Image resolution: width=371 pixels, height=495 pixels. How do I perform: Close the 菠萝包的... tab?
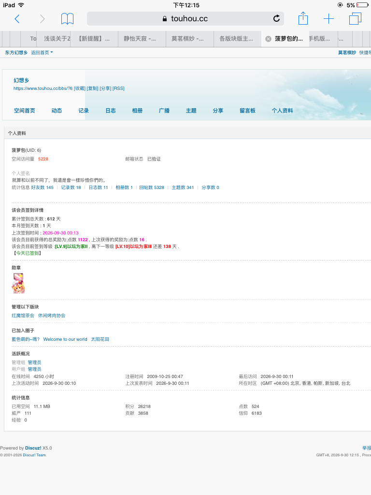[x=268, y=39]
